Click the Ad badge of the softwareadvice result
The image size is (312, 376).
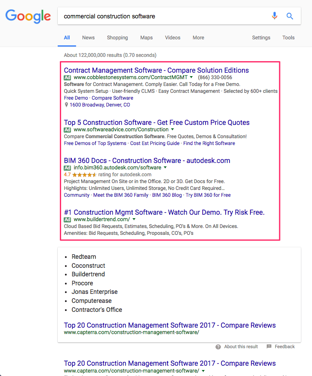click(68, 130)
